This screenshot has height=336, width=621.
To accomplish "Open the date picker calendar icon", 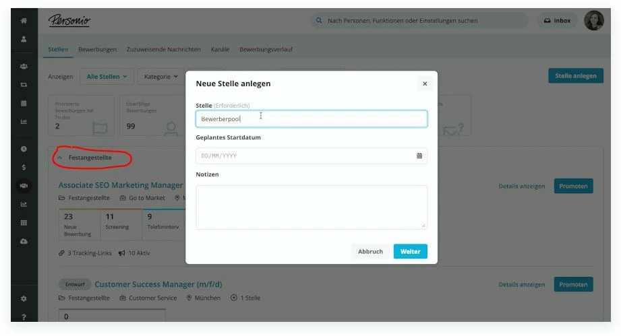I will (419, 156).
